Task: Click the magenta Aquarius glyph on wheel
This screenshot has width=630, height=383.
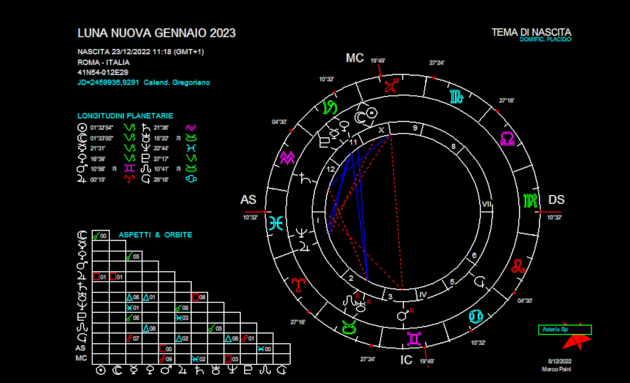Action: pos(287,158)
